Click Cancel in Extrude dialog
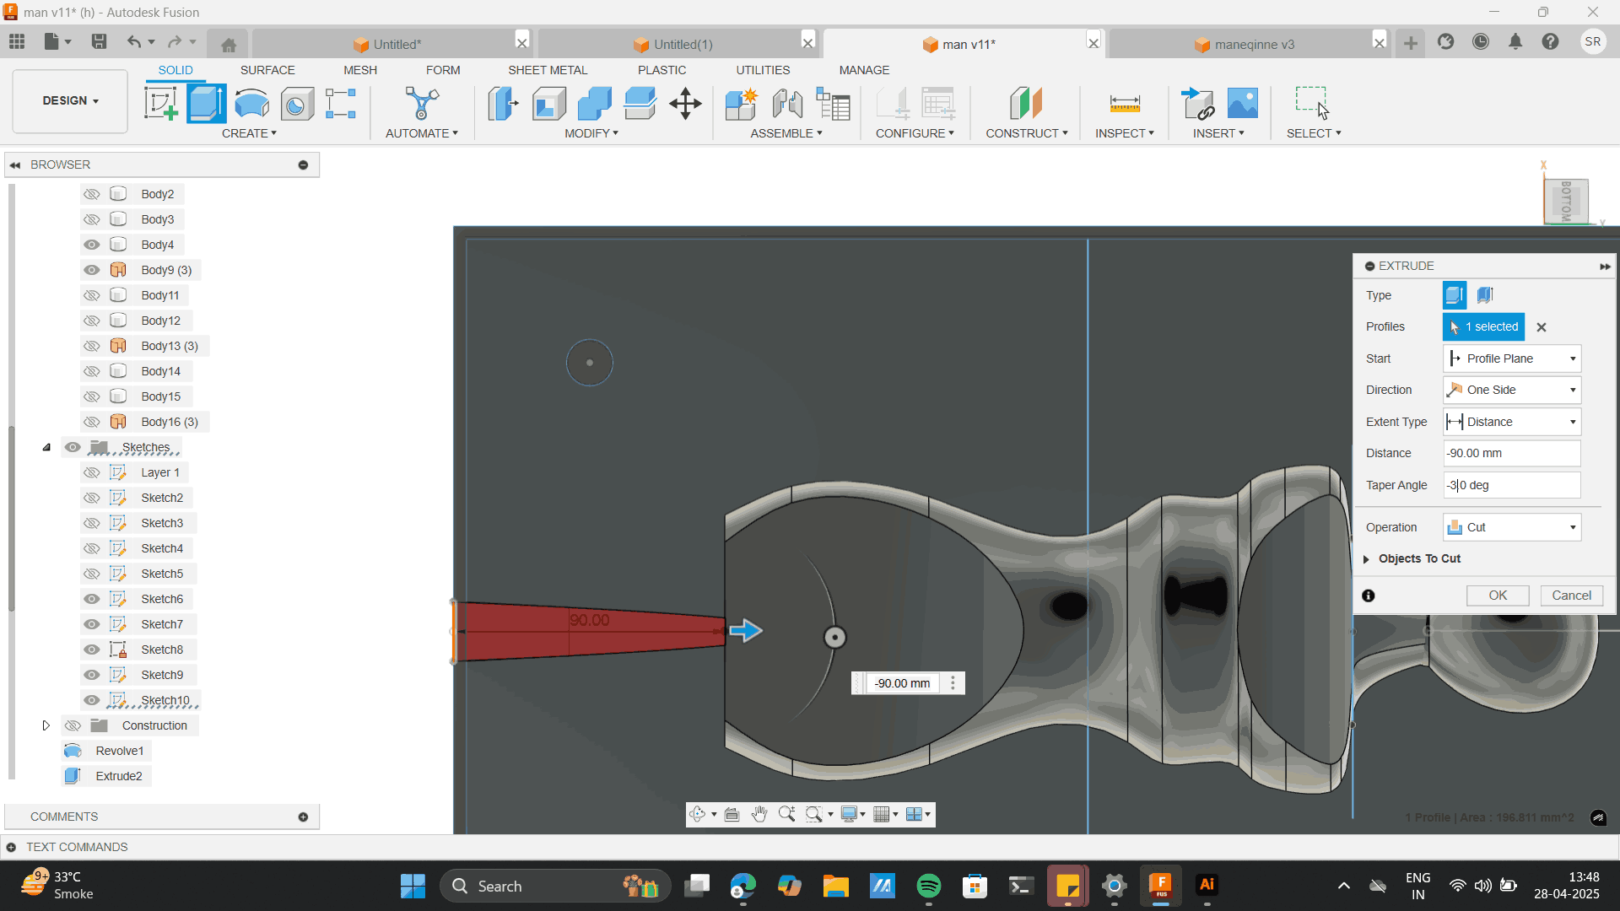1620x911 pixels. [1571, 596]
